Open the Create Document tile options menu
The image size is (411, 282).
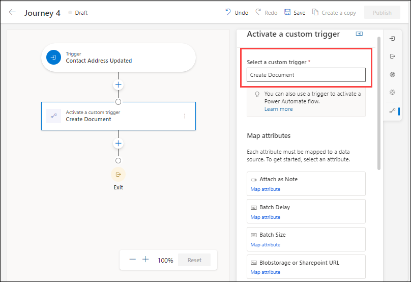[x=185, y=116]
